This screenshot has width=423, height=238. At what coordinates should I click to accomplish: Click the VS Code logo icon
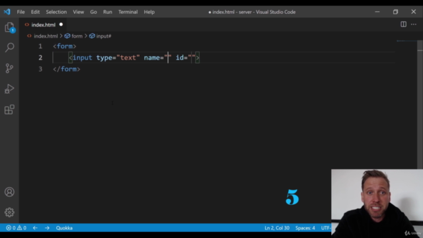click(7, 12)
